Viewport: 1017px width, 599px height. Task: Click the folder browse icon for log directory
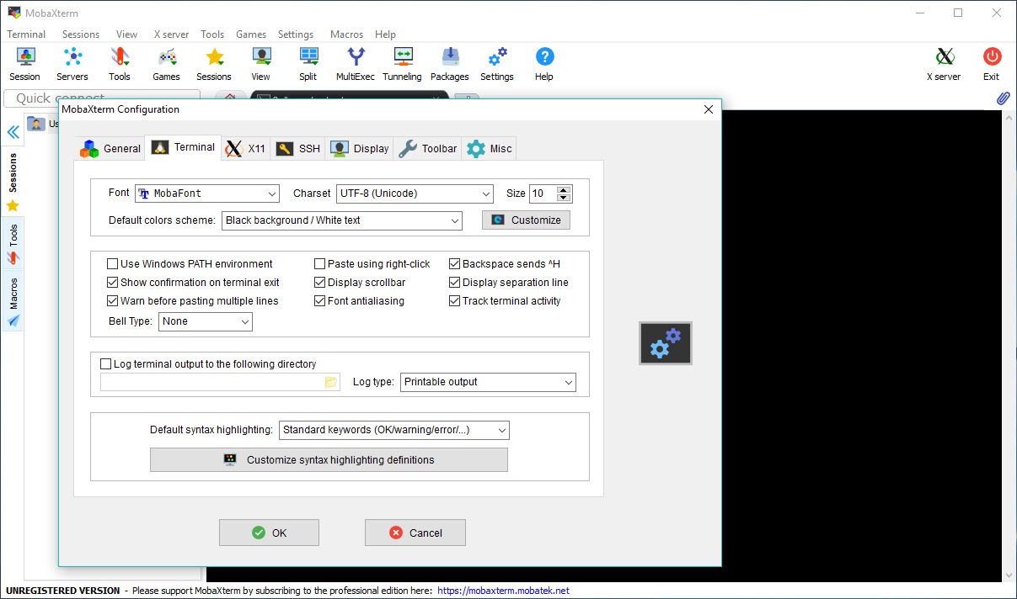(331, 382)
